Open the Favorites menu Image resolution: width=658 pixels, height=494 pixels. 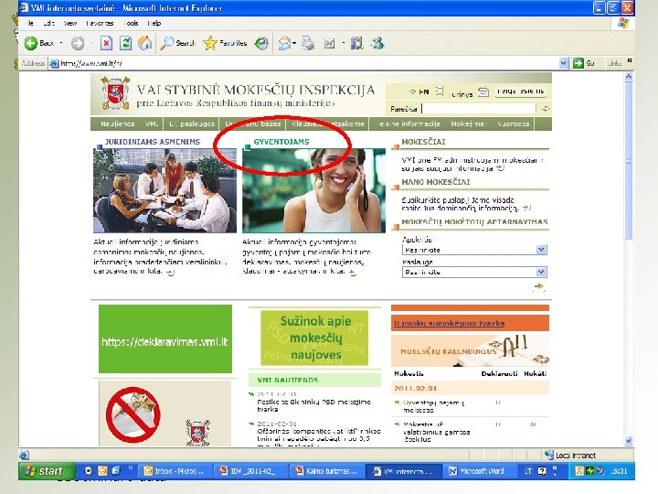tap(100, 23)
